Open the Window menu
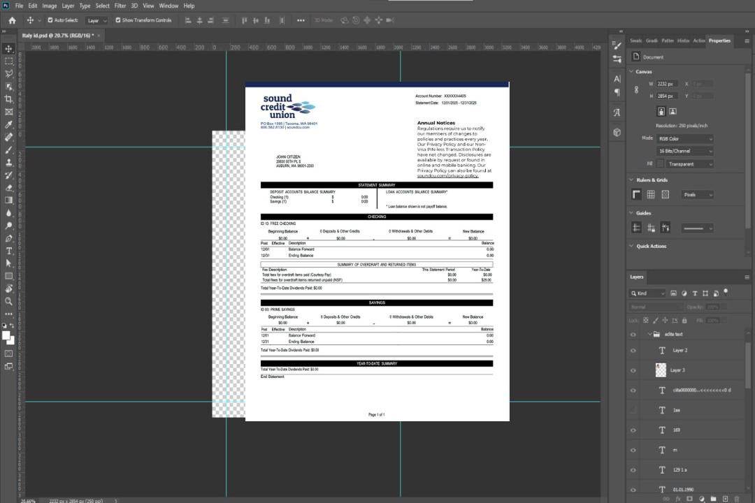The width and height of the screenshot is (755, 503). click(168, 6)
